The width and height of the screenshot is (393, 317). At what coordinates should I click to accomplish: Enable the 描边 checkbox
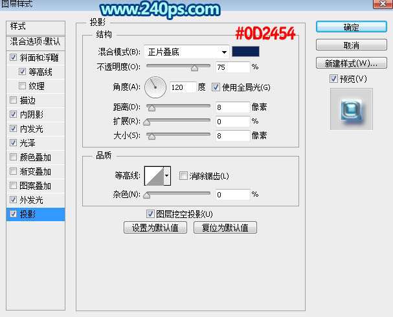(14, 100)
